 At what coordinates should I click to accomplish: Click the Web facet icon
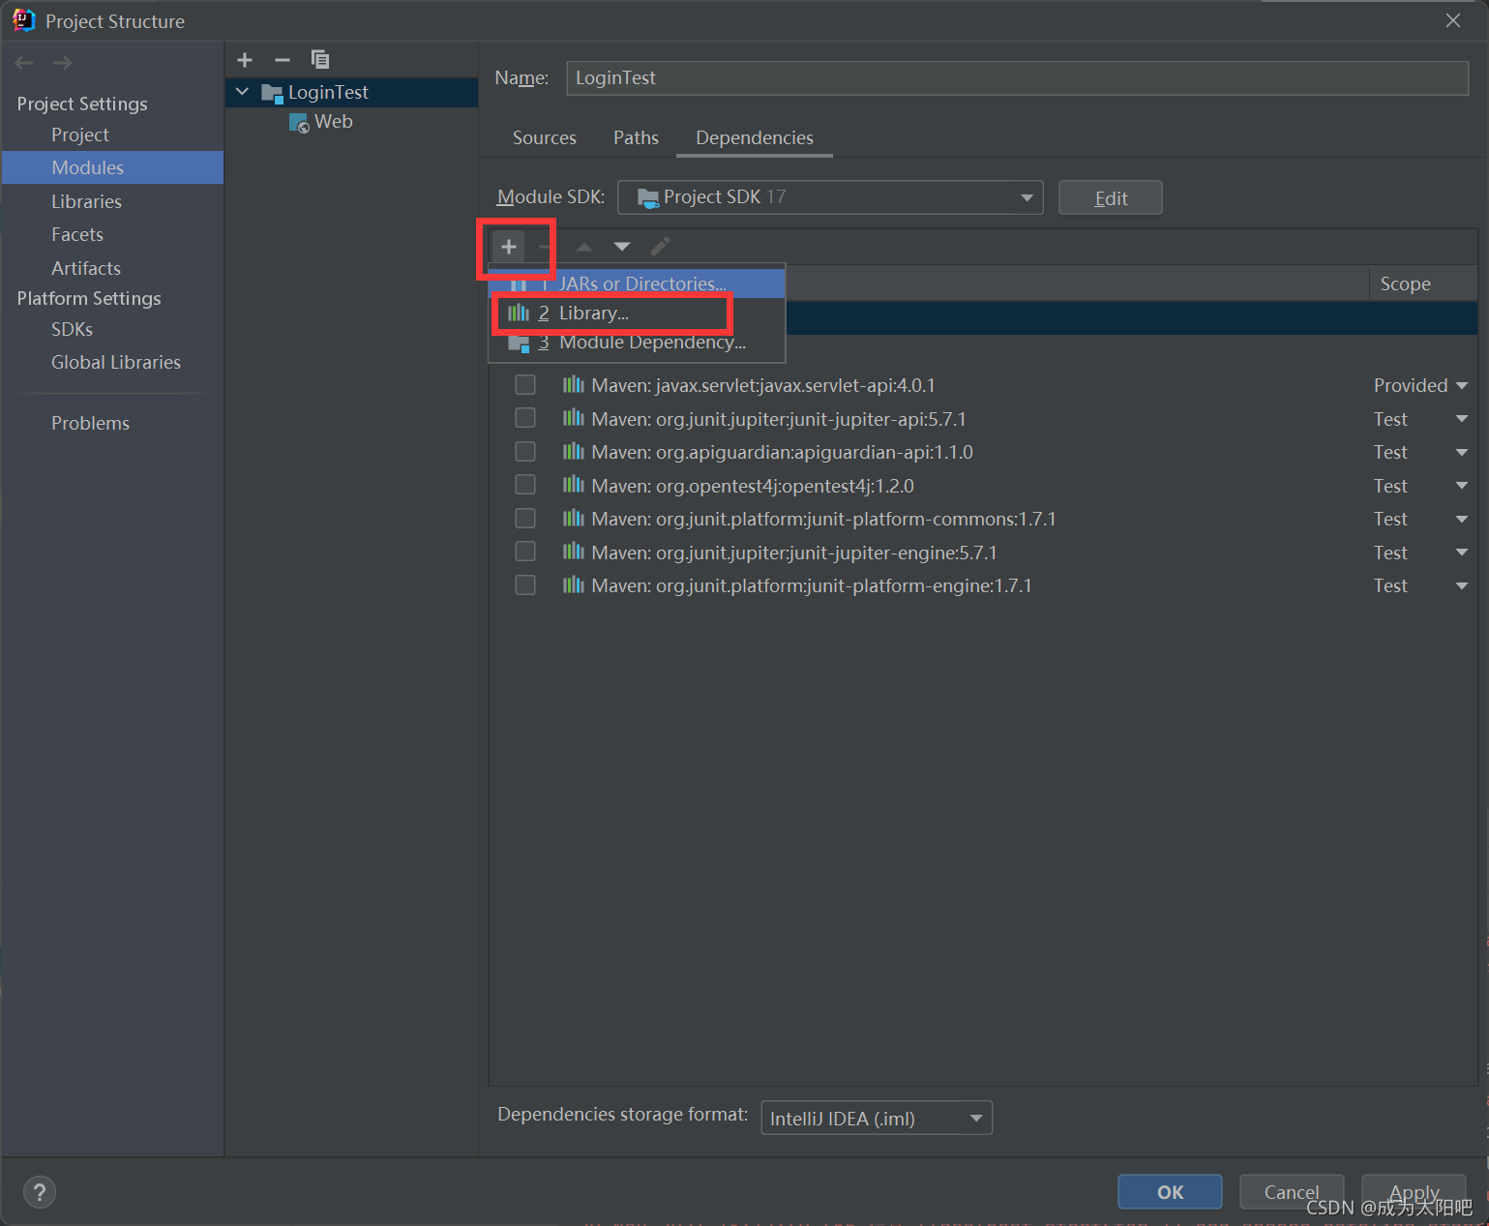point(299,123)
